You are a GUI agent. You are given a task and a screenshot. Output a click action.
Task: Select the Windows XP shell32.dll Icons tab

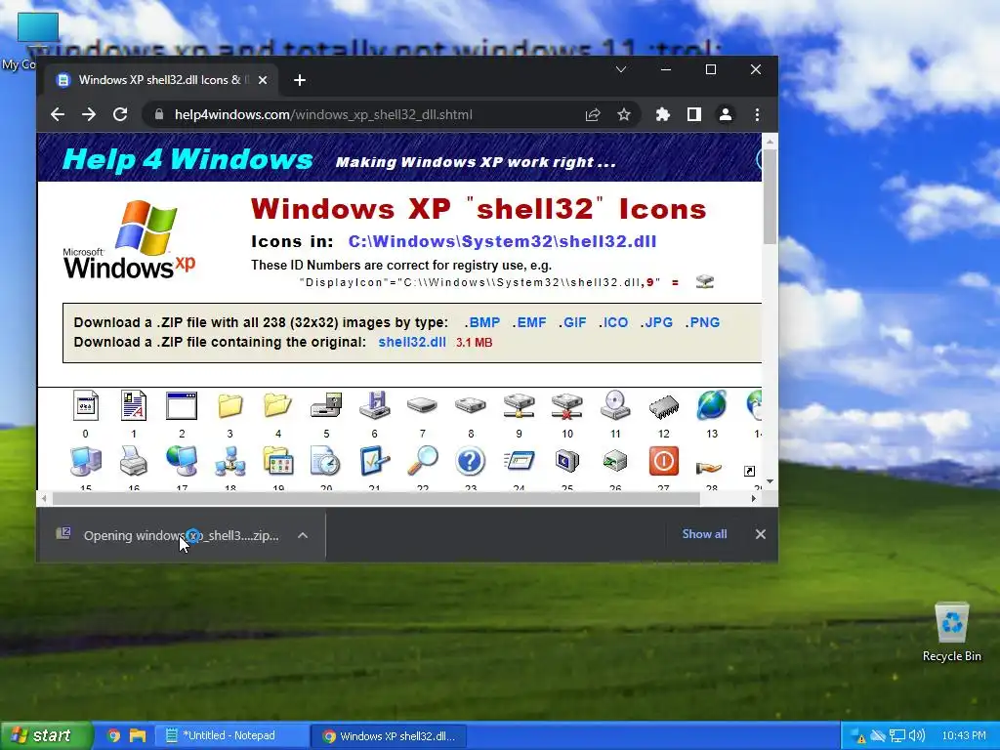coord(159,80)
